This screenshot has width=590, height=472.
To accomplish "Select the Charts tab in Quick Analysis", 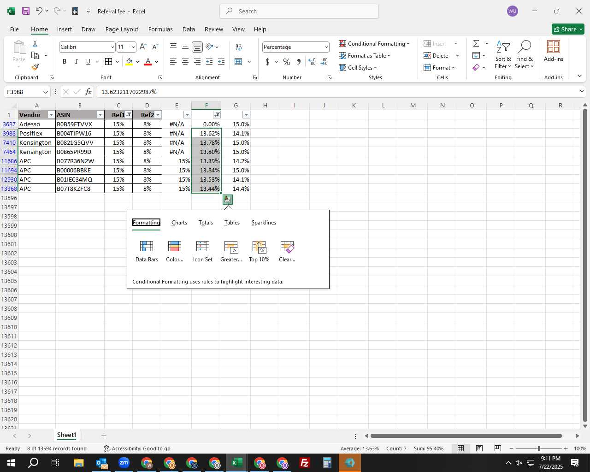I will click(x=179, y=223).
